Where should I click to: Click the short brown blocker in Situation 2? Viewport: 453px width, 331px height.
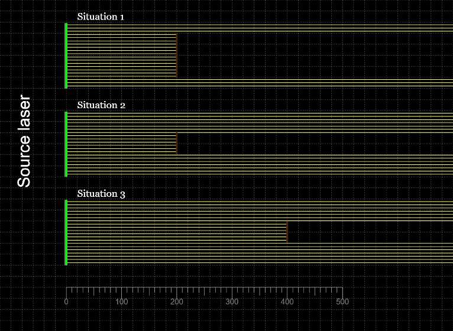[x=176, y=144]
